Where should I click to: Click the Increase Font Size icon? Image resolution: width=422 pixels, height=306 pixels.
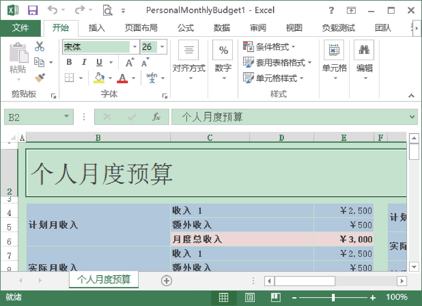click(x=130, y=63)
